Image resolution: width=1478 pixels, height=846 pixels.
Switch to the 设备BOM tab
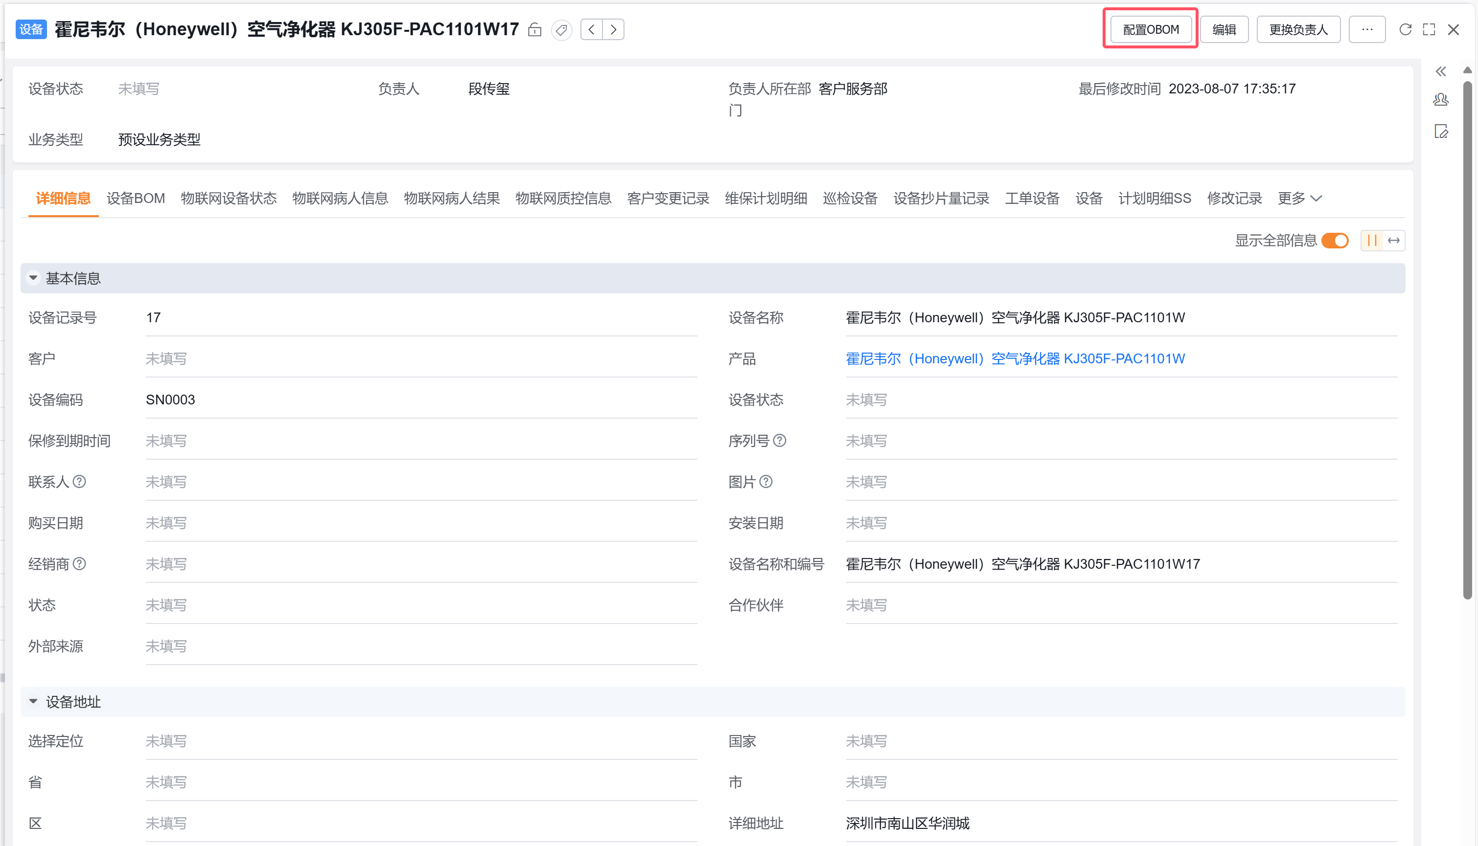pos(136,199)
